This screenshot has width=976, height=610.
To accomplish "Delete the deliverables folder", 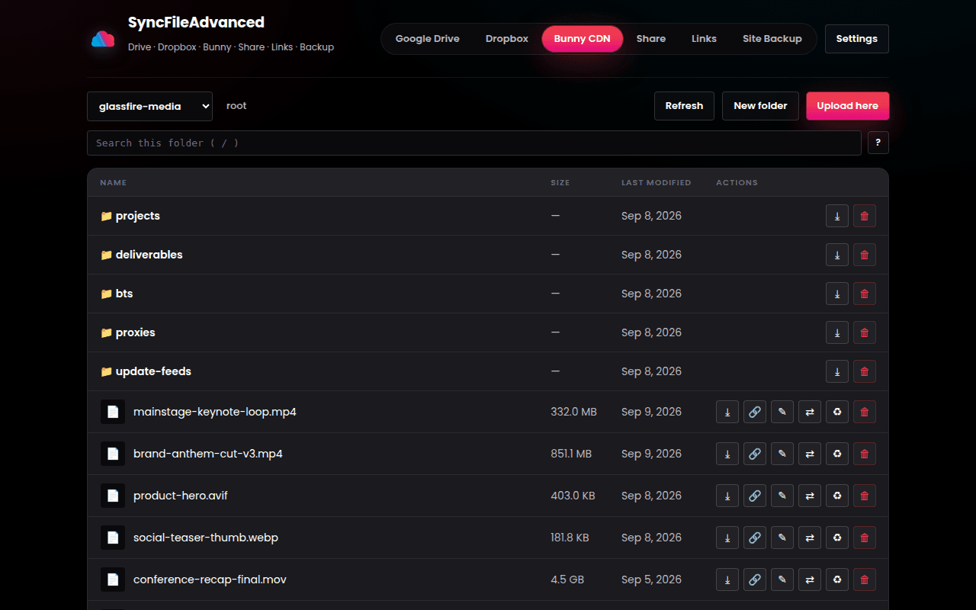I will point(864,255).
